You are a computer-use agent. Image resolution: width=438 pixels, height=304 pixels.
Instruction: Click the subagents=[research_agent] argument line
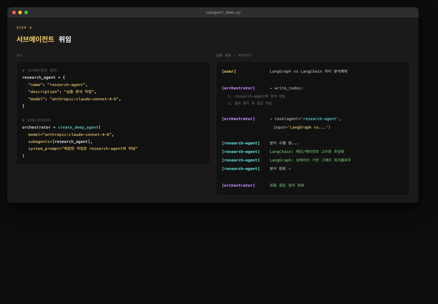click(x=60, y=142)
